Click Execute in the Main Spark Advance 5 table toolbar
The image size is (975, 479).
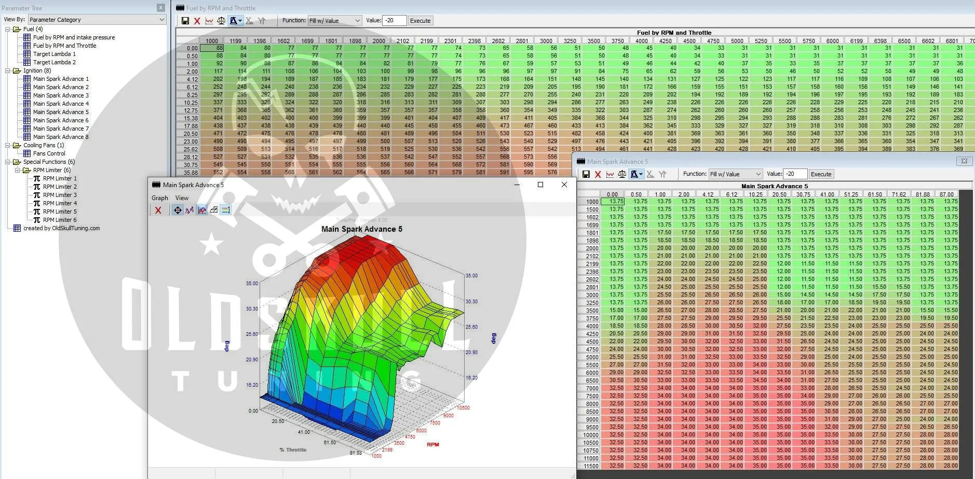(821, 174)
